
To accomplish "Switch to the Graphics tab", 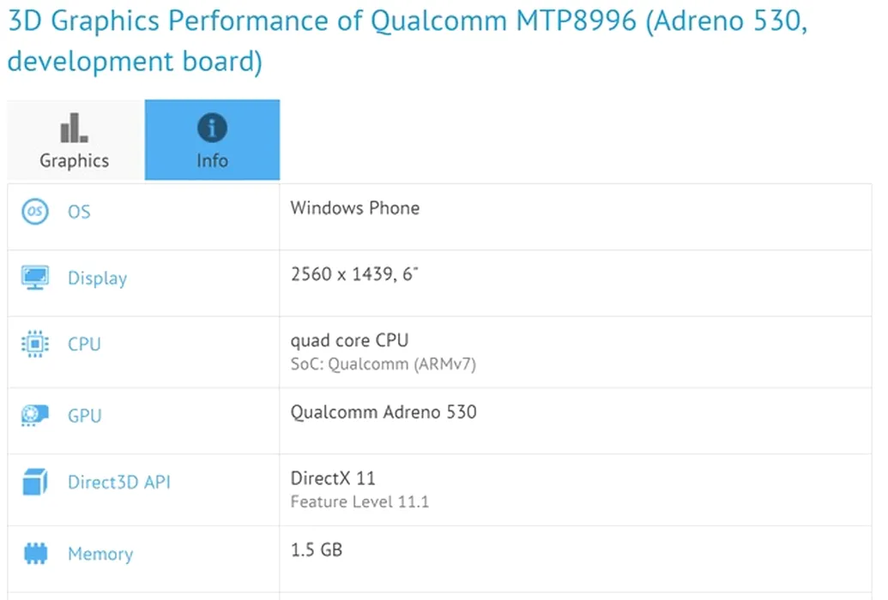I will coord(75,160).
